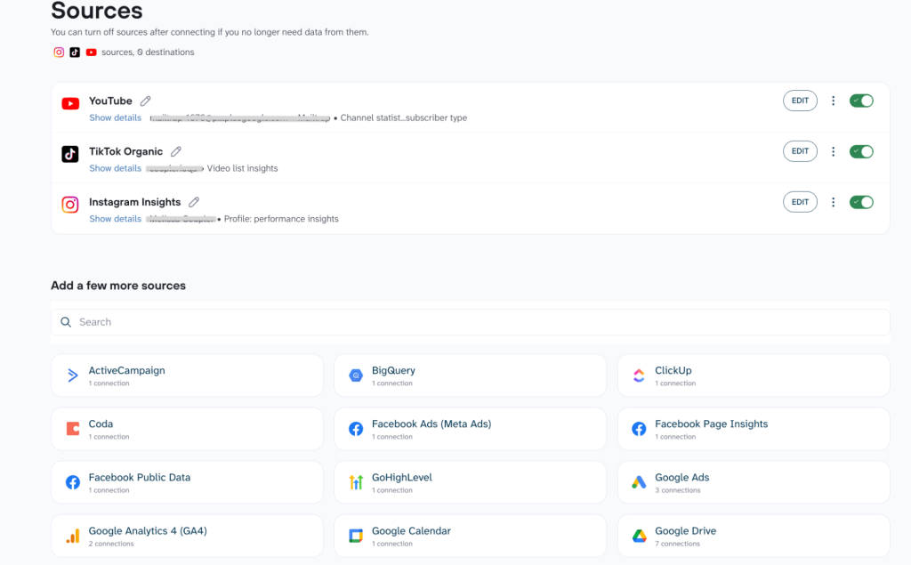Click the GoHighLevel logo icon
911x565 pixels.
pyautogui.click(x=356, y=482)
